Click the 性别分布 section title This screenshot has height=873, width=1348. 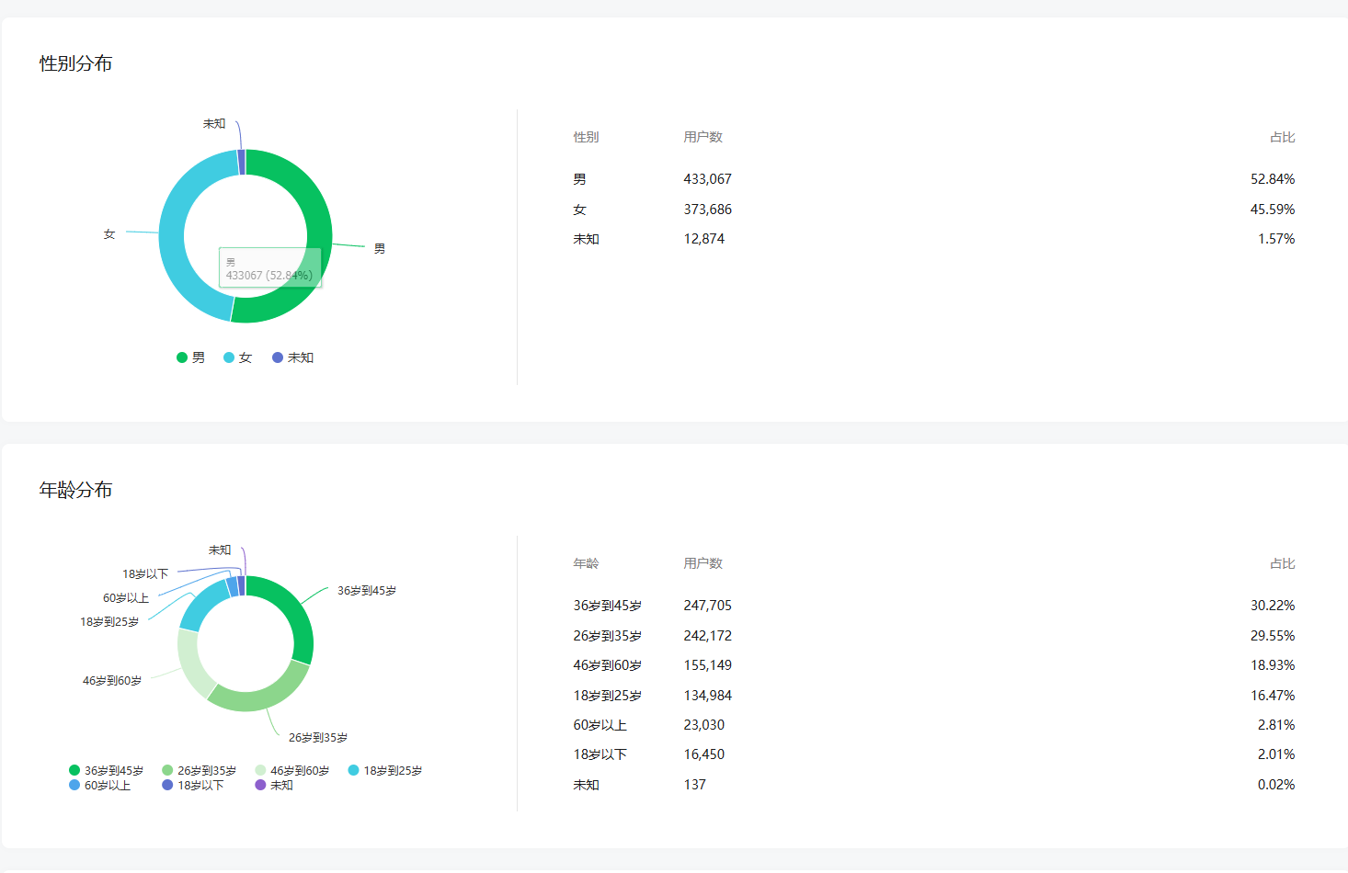click(x=75, y=63)
